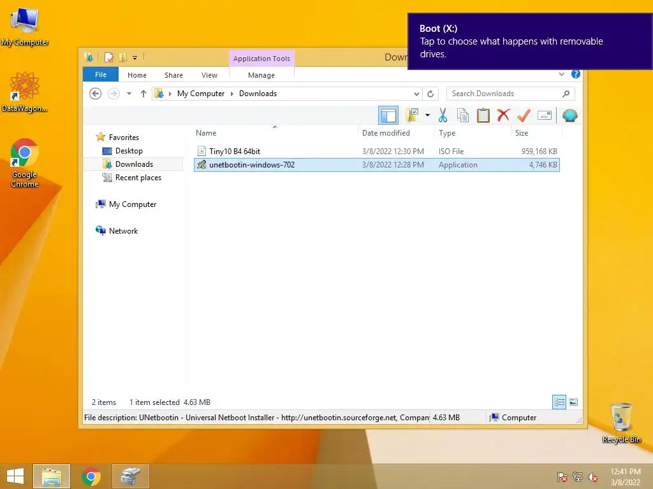Image resolution: width=653 pixels, height=489 pixels.
Task: Click the search magnifier icon
Action: click(566, 94)
